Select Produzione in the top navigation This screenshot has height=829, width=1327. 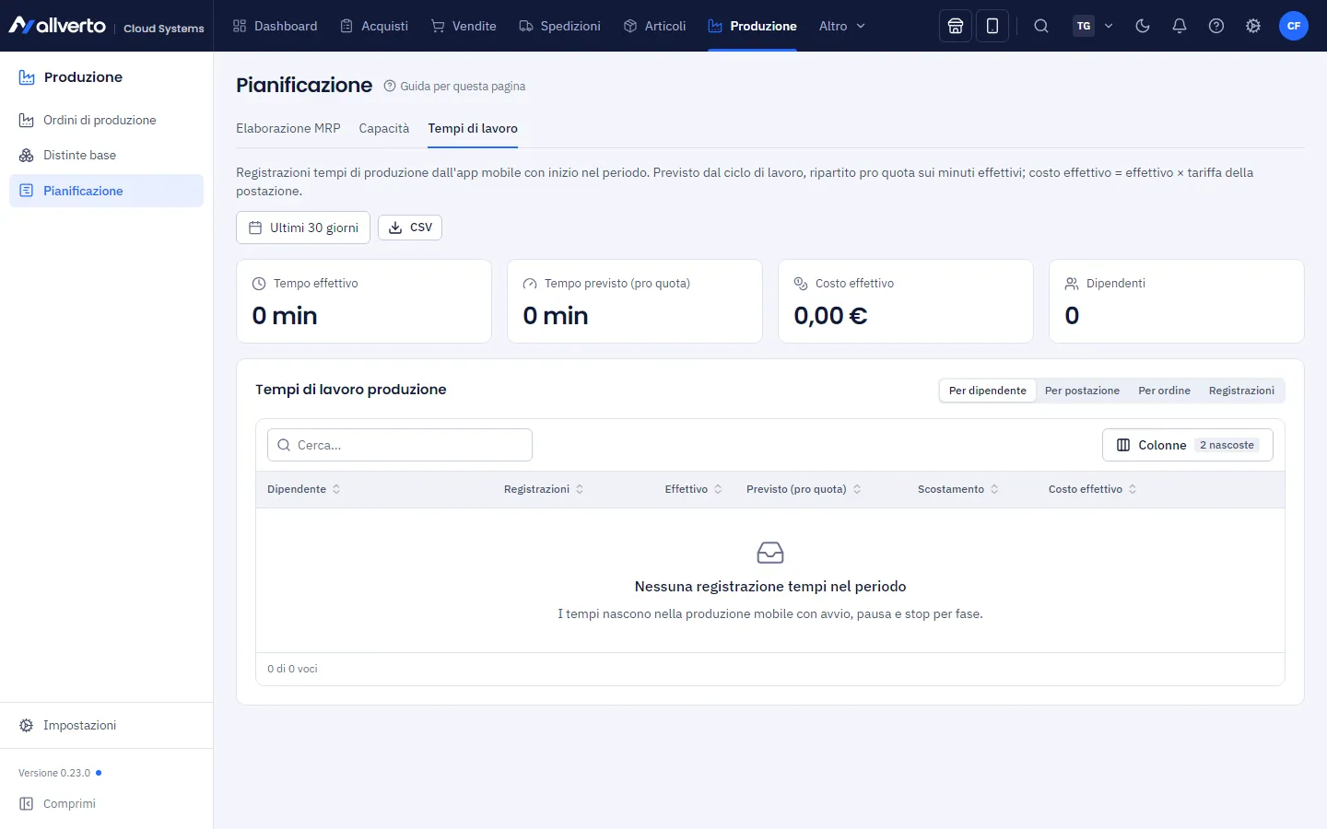(x=752, y=26)
